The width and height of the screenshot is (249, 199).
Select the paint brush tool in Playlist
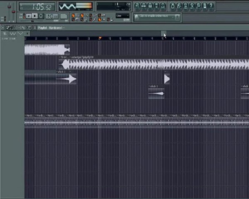point(11,28)
